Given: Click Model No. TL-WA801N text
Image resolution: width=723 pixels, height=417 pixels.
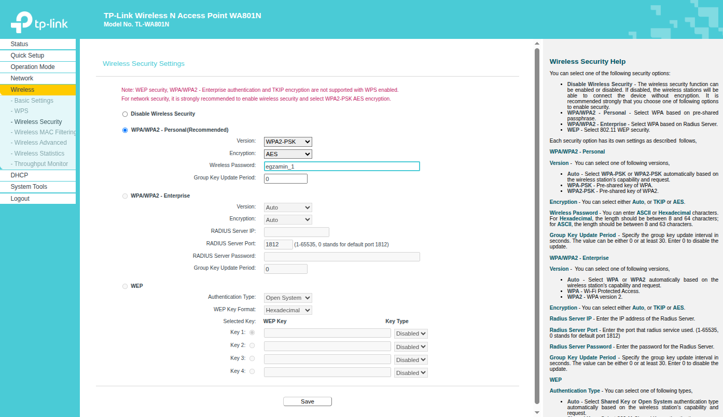Looking at the screenshot, I should pos(136,24).
